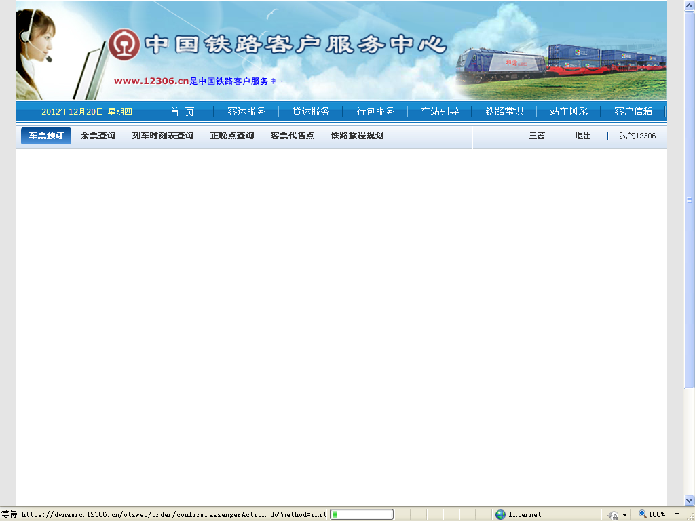
Task: Click the Internet zone globe icon
Action: click(x=500, y=514)
